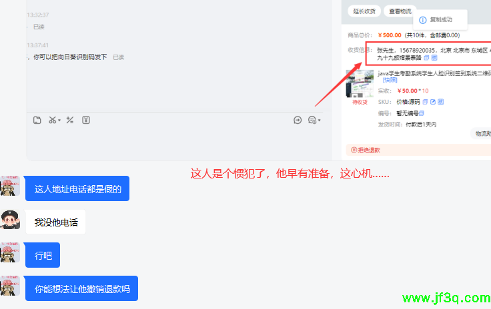Open screenshot options arrow beside scissors
Viewport: 491px width, 309px height.
pos(59,121)
